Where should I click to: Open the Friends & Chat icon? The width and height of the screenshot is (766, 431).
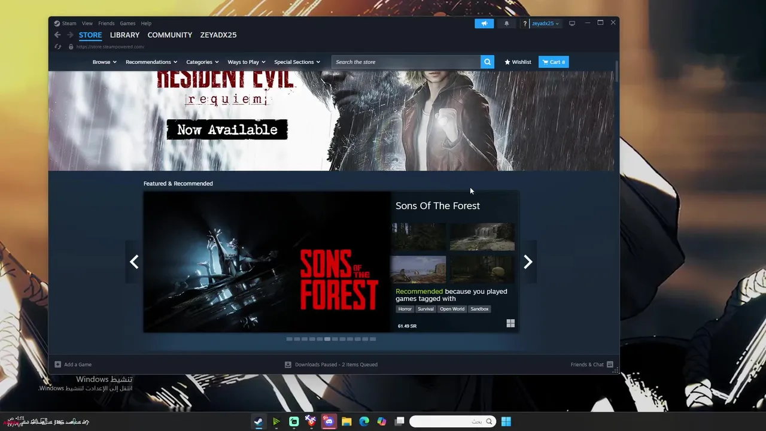click(610, 364)
